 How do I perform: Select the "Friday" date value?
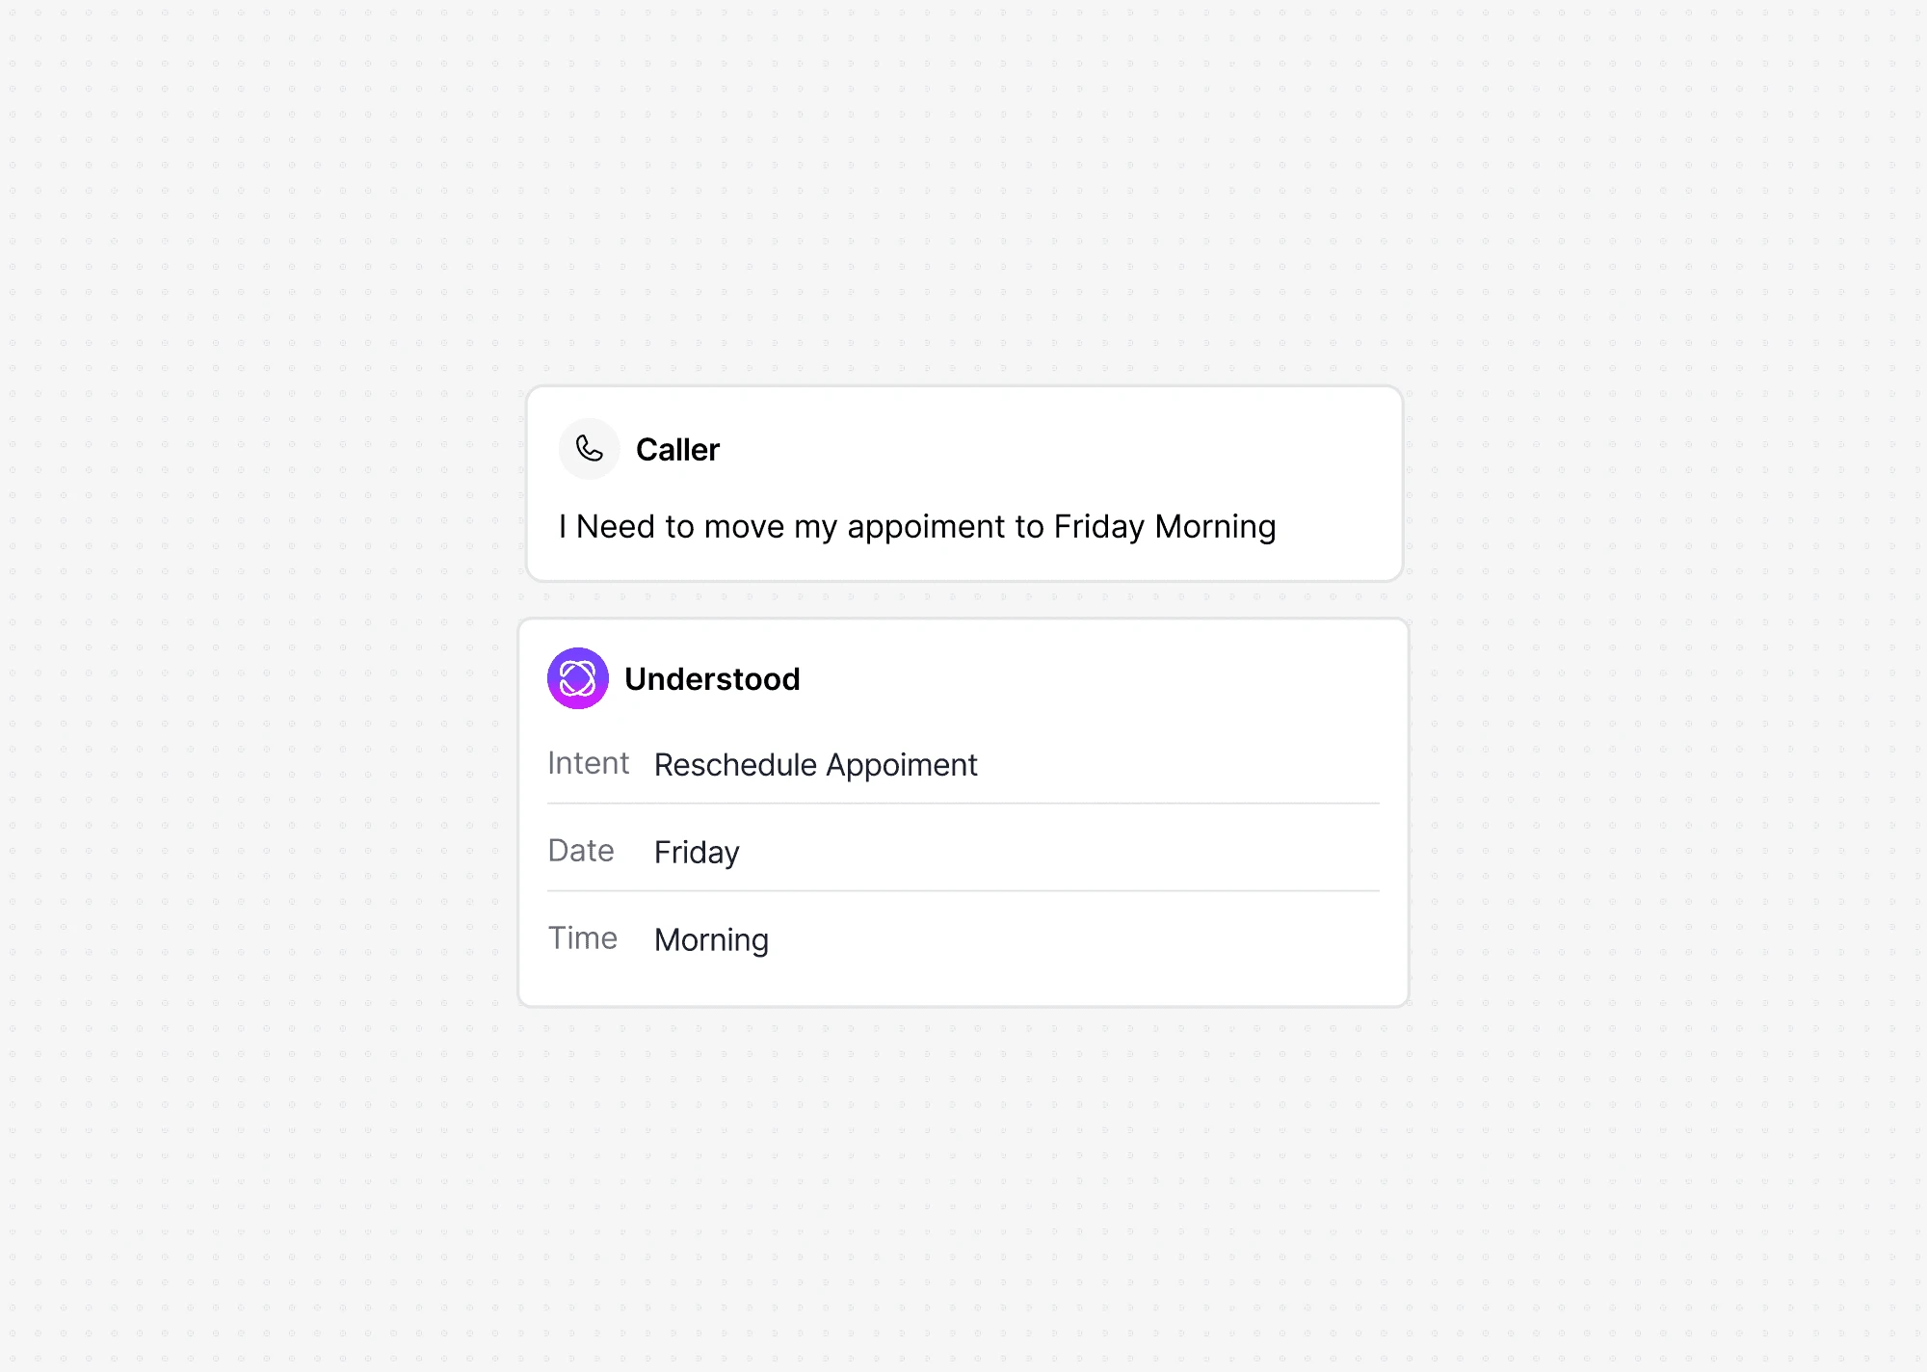(x=697, y=853)
